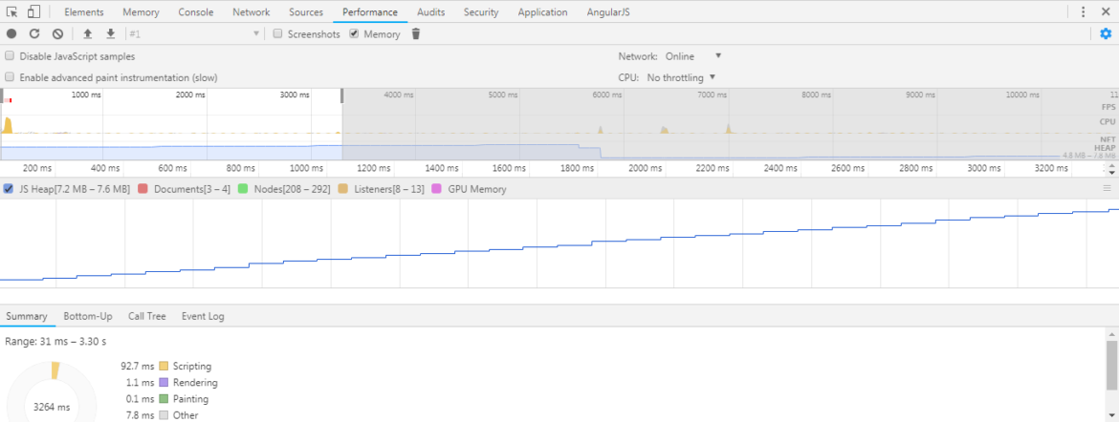
Task: Enable advanced paint instrumentation option
Action: pyautogui.click(x=10, y=77)
